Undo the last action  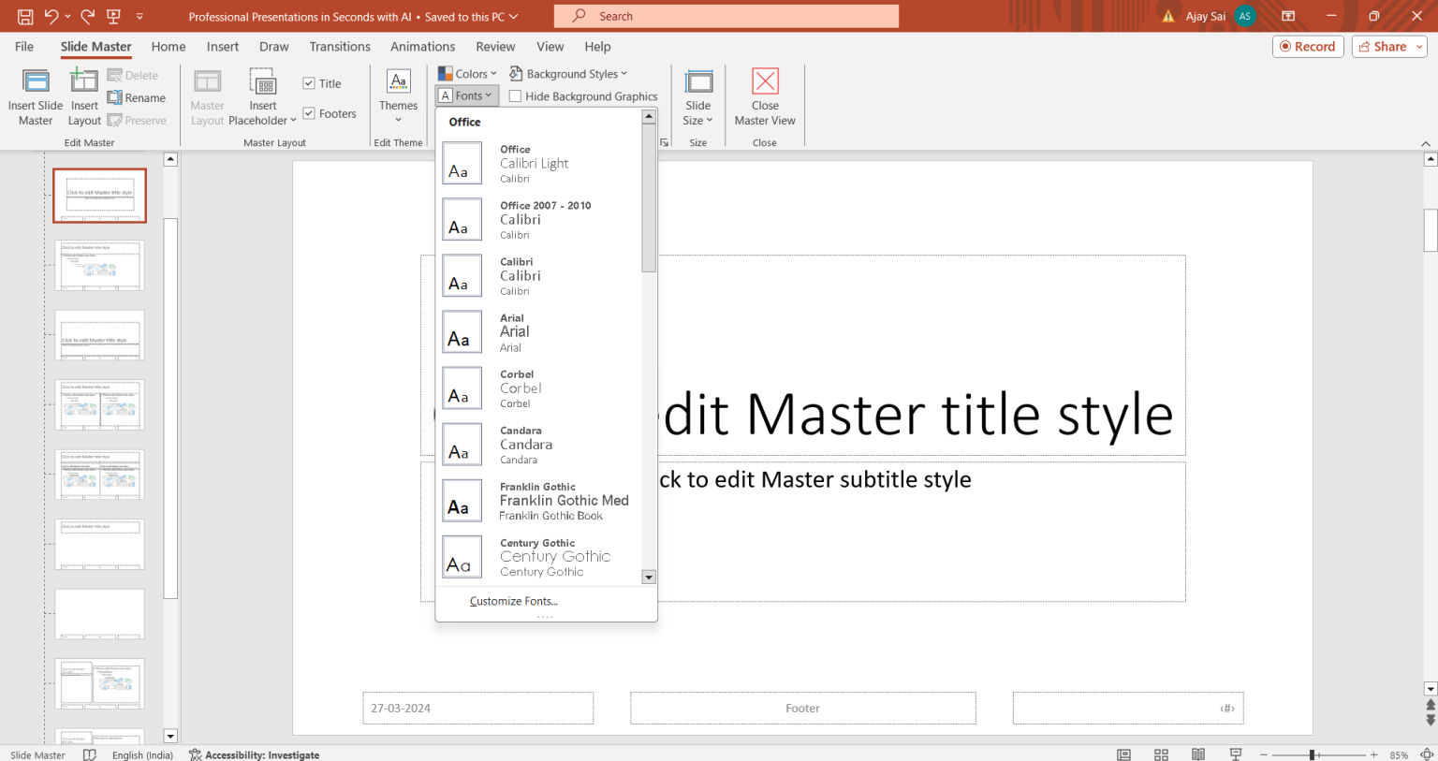51,16
